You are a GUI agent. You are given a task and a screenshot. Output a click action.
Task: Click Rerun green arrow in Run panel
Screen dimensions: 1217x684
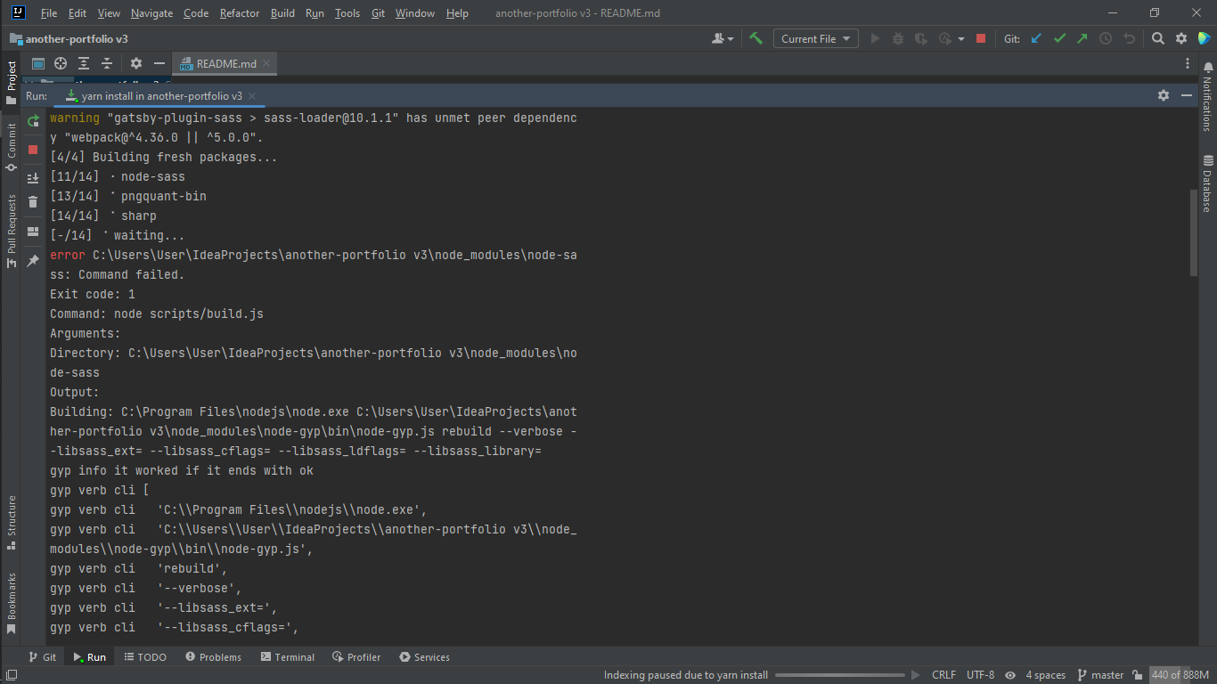pyautogui.click(x=33, y=121)
